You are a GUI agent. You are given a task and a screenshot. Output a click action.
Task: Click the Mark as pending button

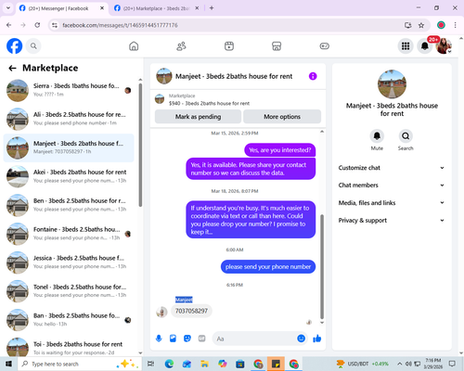[x=198, y=117]
